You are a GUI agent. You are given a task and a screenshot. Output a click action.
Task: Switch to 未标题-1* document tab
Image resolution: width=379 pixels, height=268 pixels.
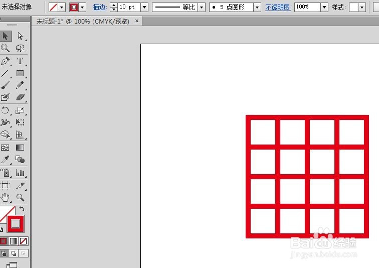tap(83, 21)
